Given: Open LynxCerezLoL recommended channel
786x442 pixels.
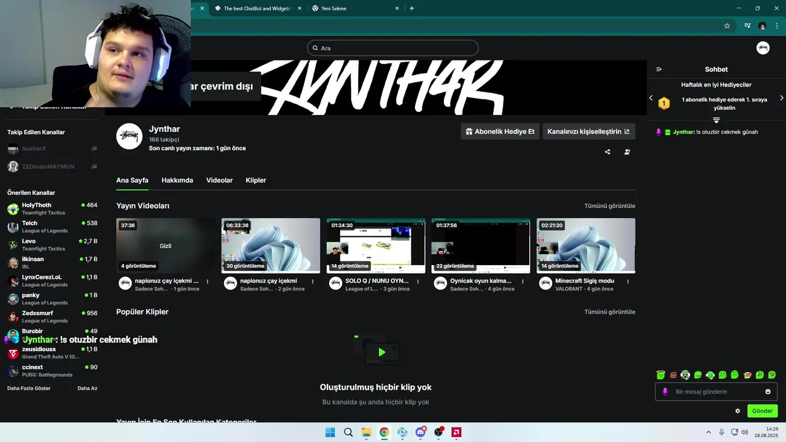Looking at the screenshot, I should [x=52, y=281].
